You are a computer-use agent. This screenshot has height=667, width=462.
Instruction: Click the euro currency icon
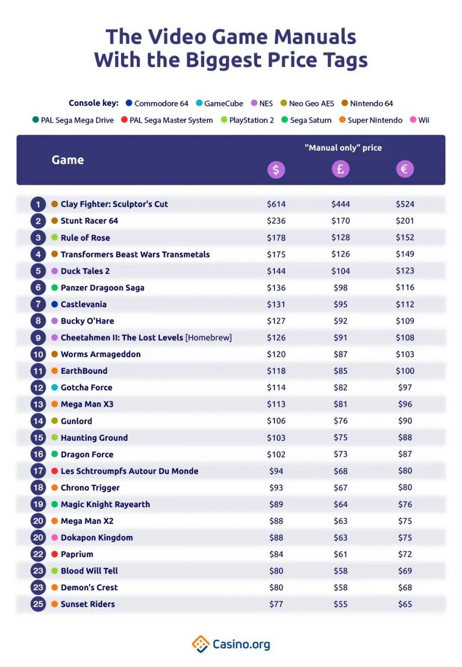[405, 170]
